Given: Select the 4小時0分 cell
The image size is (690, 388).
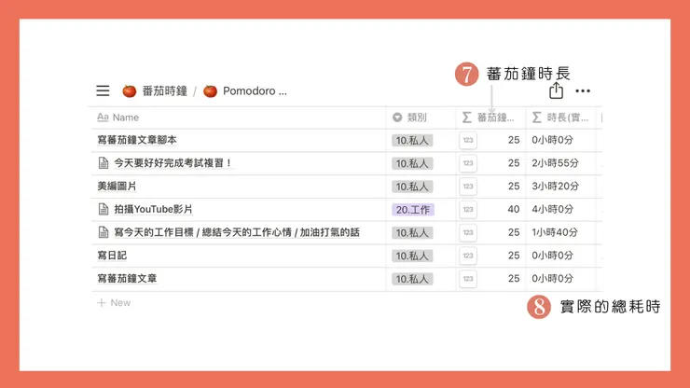Looking at the screenshot, I should point(552,209).
